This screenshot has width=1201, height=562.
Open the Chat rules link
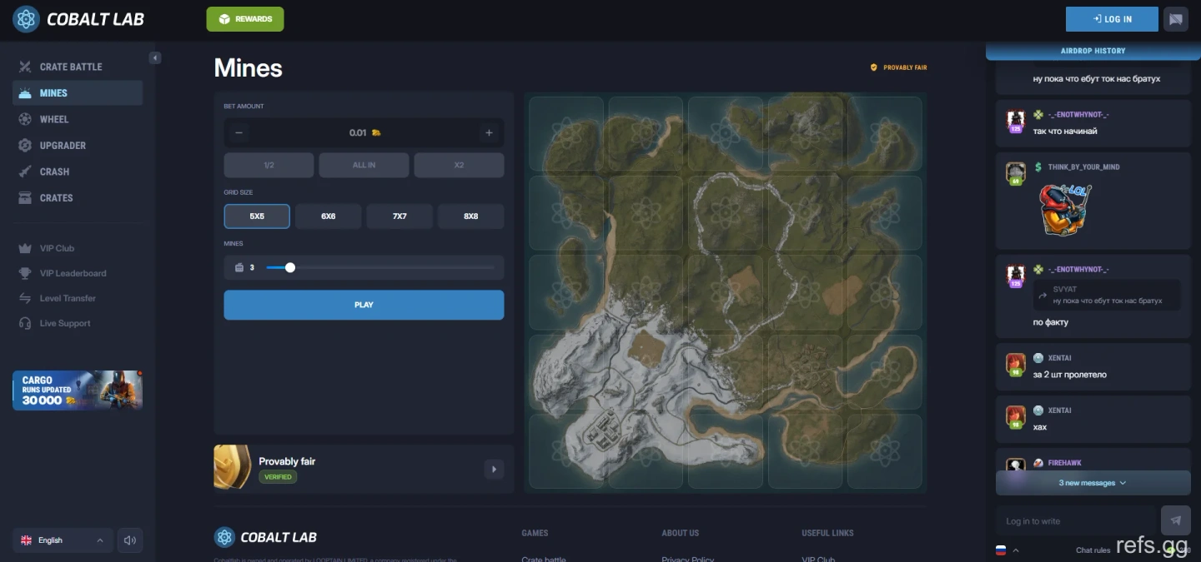coord(1093,550)
